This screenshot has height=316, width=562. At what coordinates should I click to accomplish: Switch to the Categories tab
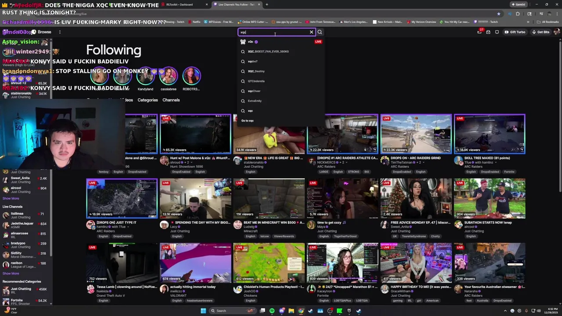point(148,100)
